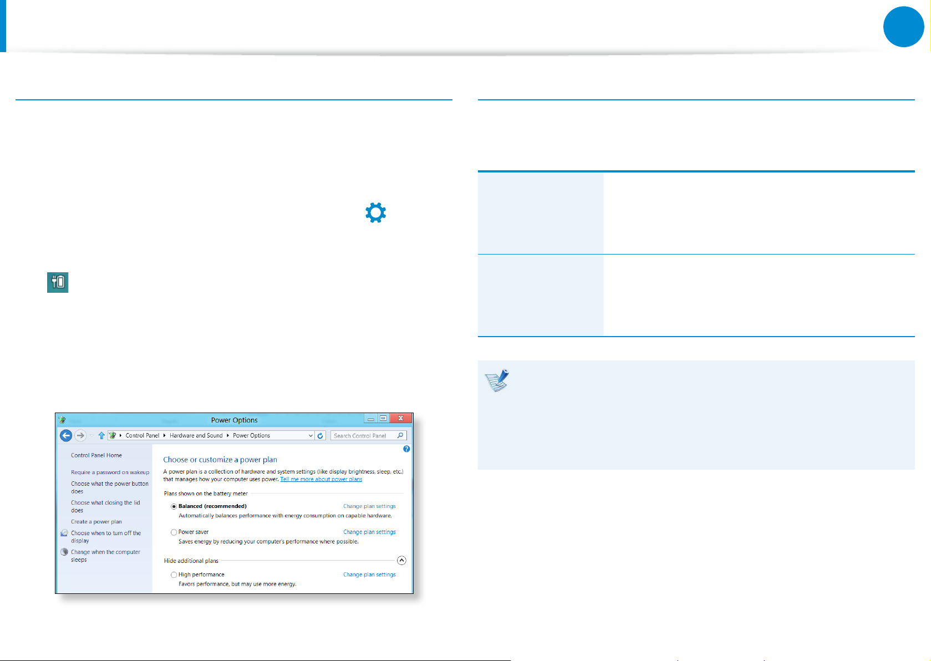Refresh the Power Options address bar
Viewport: 931px width, 661px height.
pyautogui.click(x=320, y=436)
